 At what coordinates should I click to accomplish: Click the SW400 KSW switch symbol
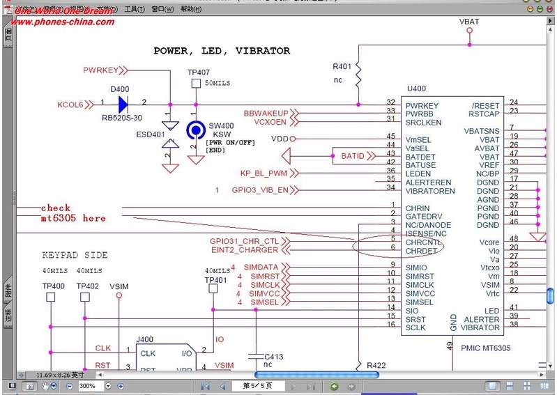tap(196, 130)
